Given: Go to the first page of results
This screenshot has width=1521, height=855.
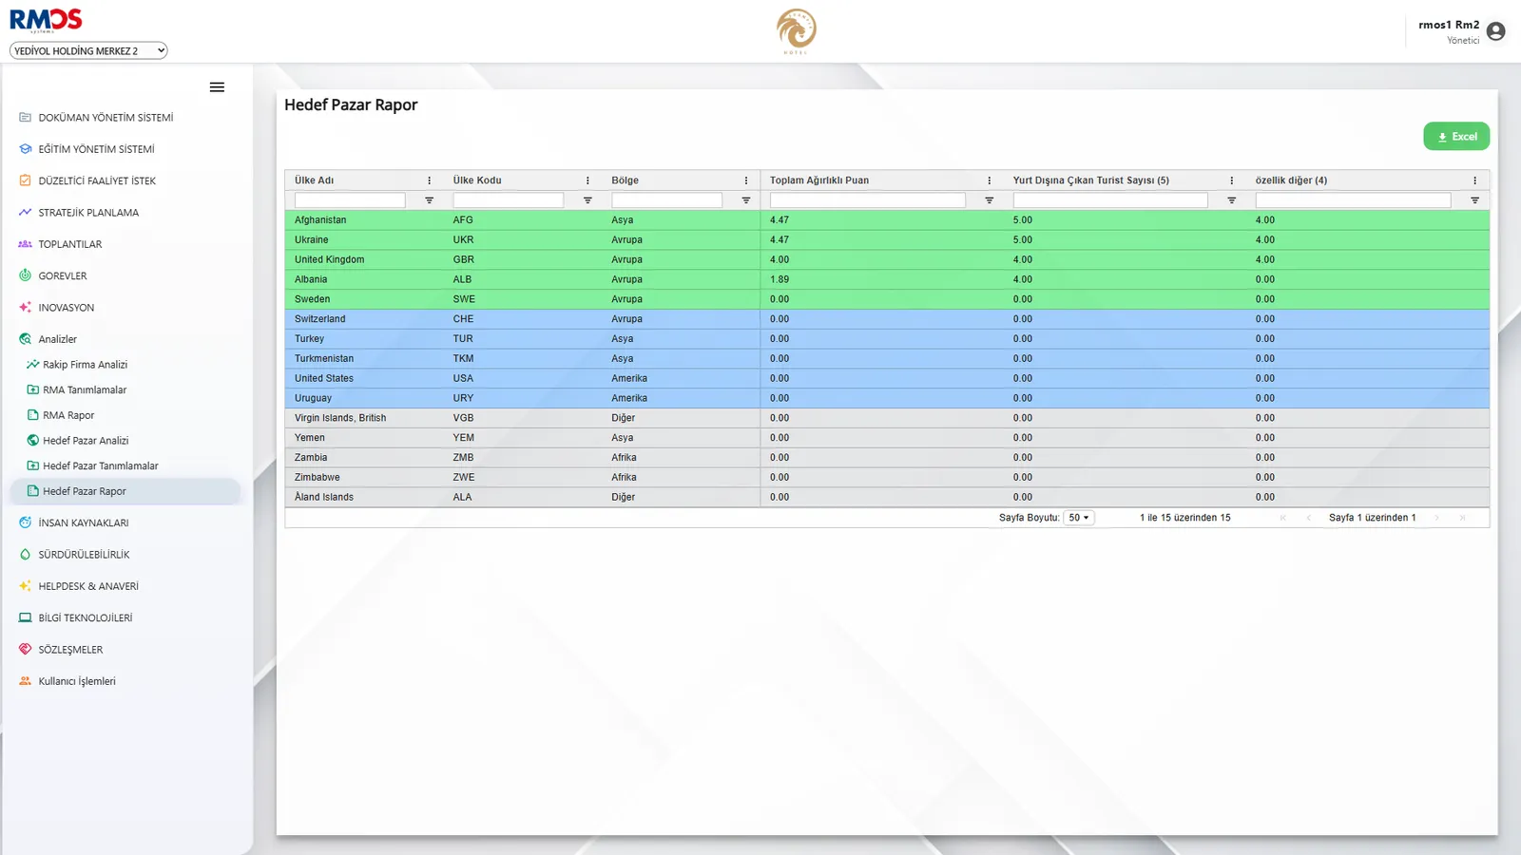Looking at the screenshot, I should tap(1283, 518).
